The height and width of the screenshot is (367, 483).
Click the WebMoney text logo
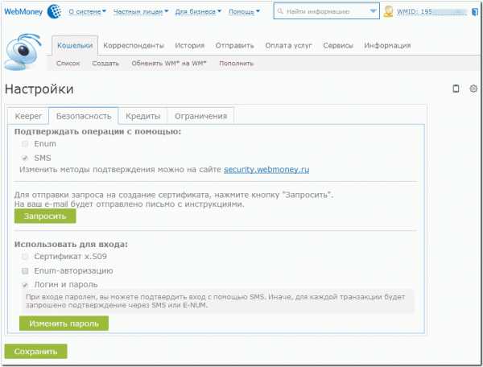[x=23, y=12]
